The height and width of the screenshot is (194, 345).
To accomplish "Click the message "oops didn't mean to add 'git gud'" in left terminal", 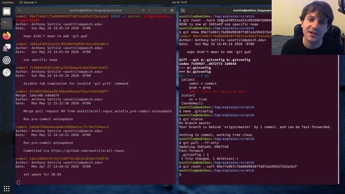I will point(56,36).
